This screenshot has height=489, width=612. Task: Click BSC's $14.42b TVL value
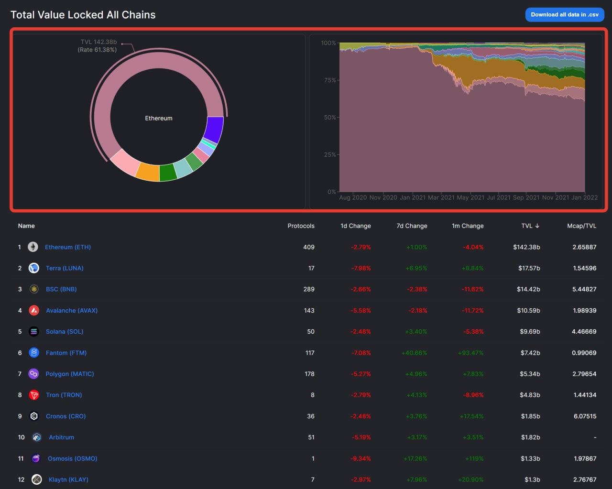[528, 289]
